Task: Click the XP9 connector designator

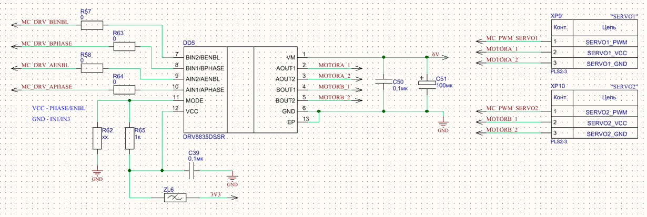Action: pos(555,16)
